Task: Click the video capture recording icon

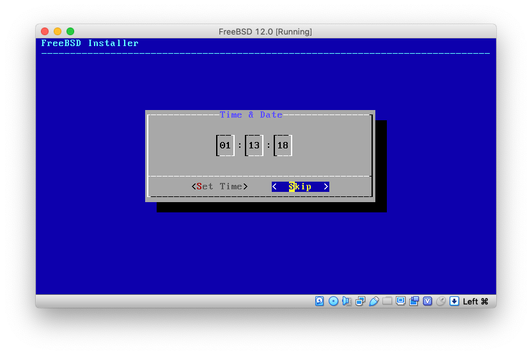Action: point(414,301)
